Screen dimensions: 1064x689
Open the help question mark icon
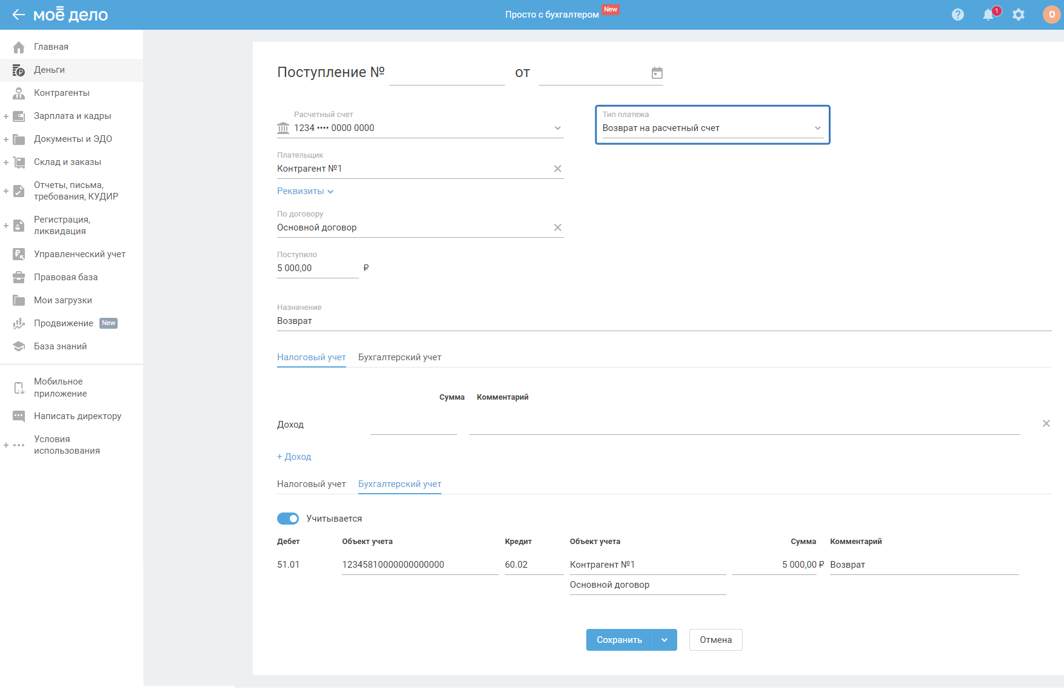coord(958,15)
